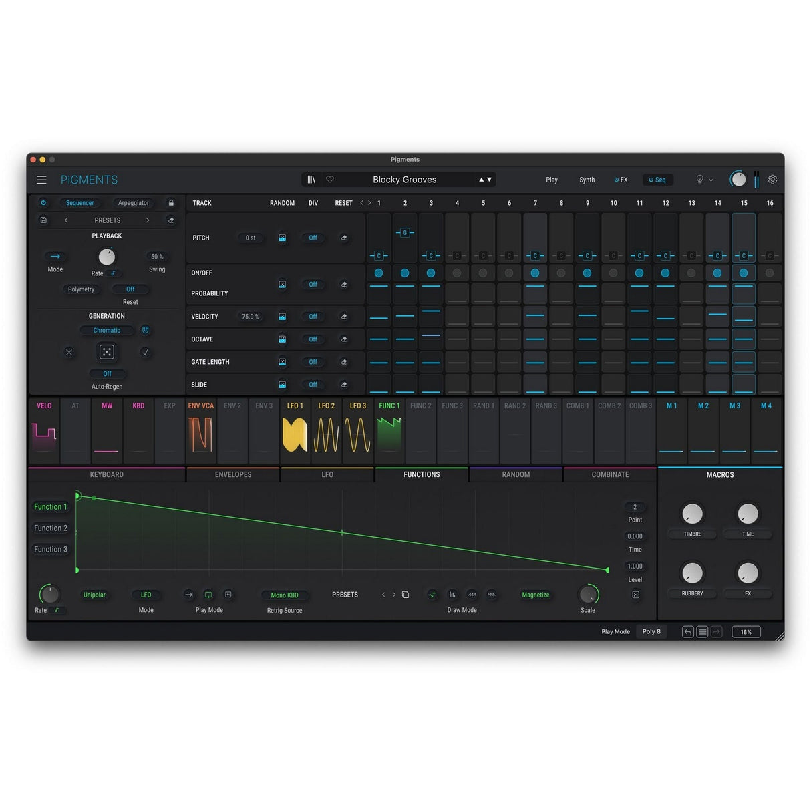
Task: Open the settings gear in the top bar
Action: 772,180
